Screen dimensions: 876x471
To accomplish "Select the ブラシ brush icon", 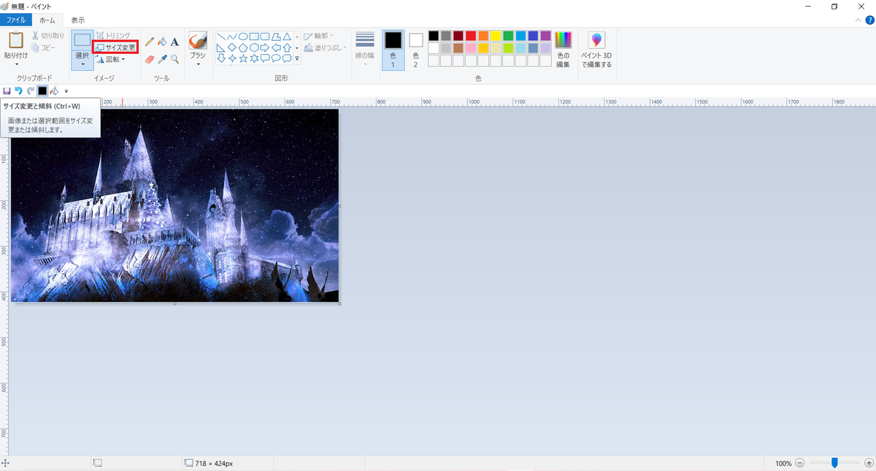I will click(198, 39).
